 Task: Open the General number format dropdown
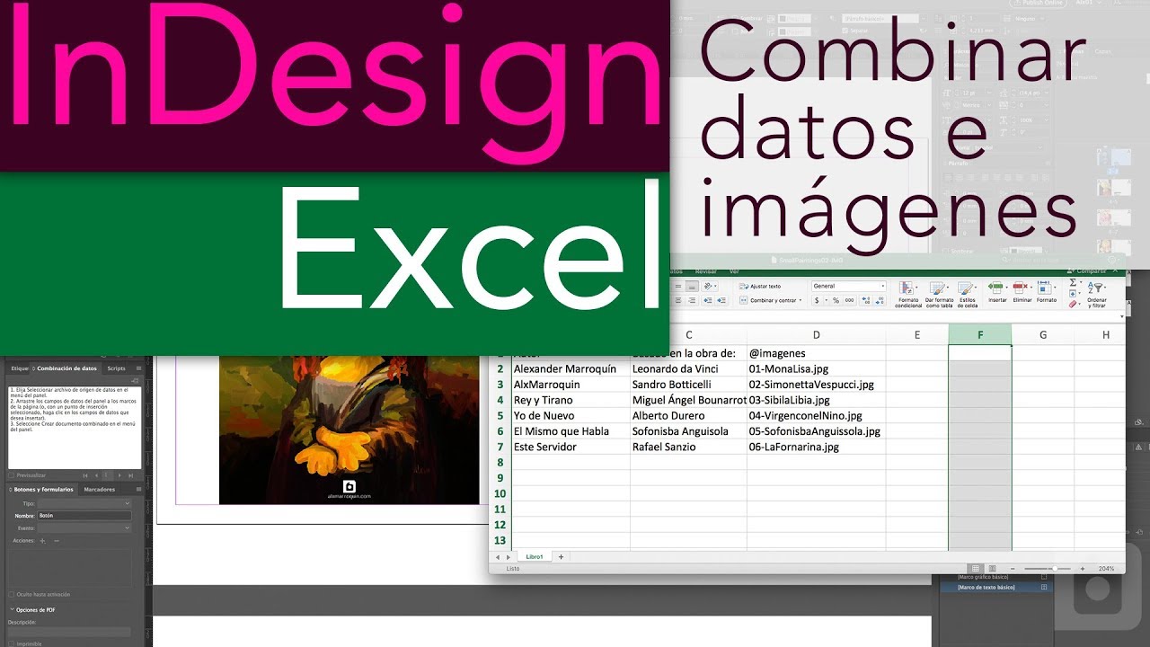pos(849,286)
